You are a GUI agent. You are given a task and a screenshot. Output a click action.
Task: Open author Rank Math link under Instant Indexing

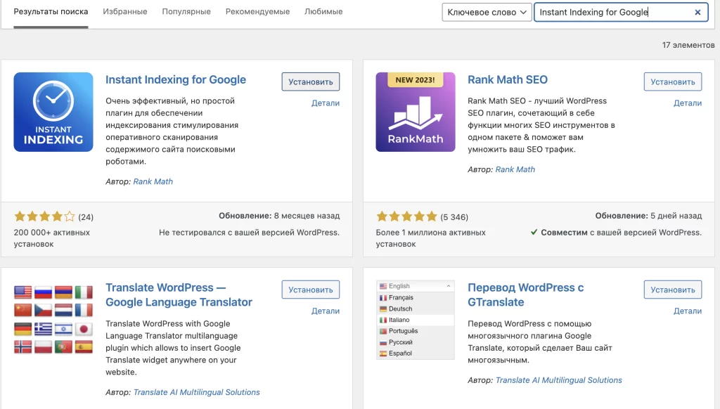click(153, 181)
